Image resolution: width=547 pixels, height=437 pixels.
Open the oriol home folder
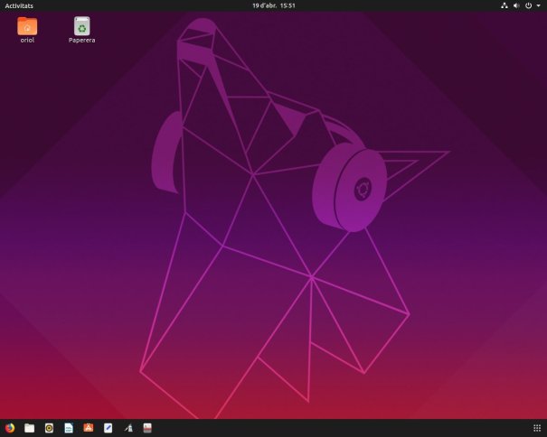27,25
